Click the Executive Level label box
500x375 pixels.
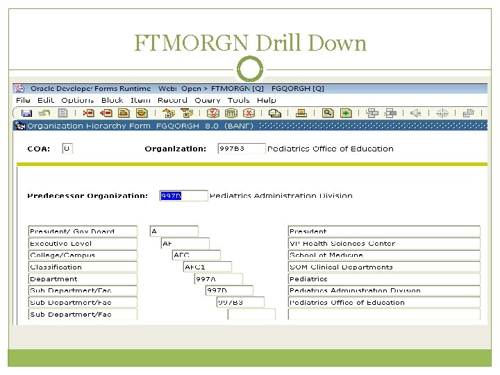[x=83, y=243]
